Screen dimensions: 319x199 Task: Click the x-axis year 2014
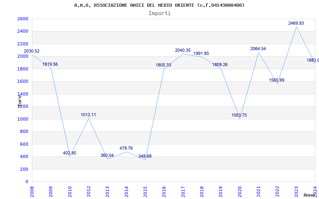point(126,191)
